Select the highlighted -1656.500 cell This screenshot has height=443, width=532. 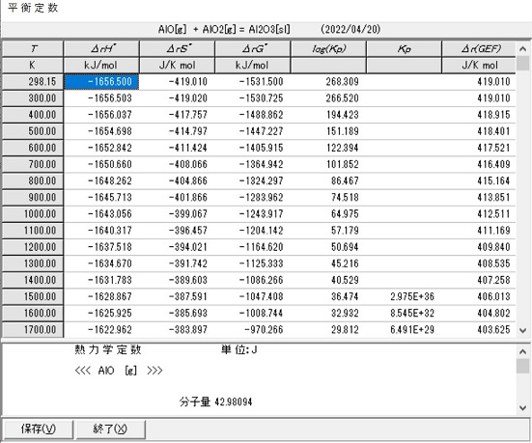(101, 82)
